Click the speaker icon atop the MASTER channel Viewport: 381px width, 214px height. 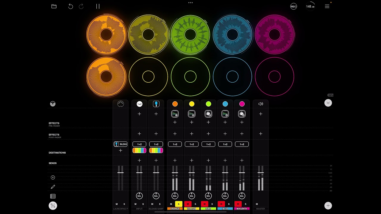(x=261, y=104)
